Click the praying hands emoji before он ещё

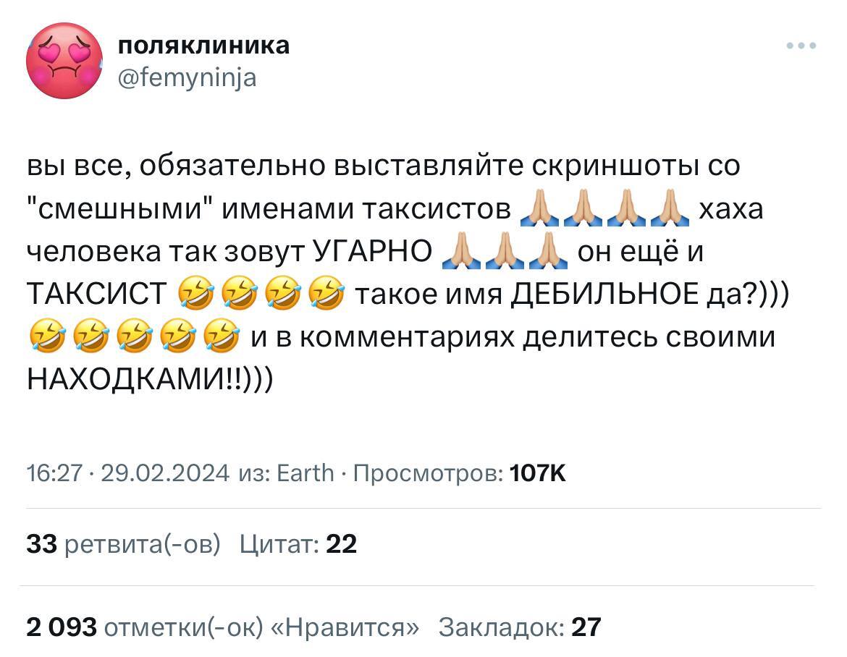click(548, 251)
